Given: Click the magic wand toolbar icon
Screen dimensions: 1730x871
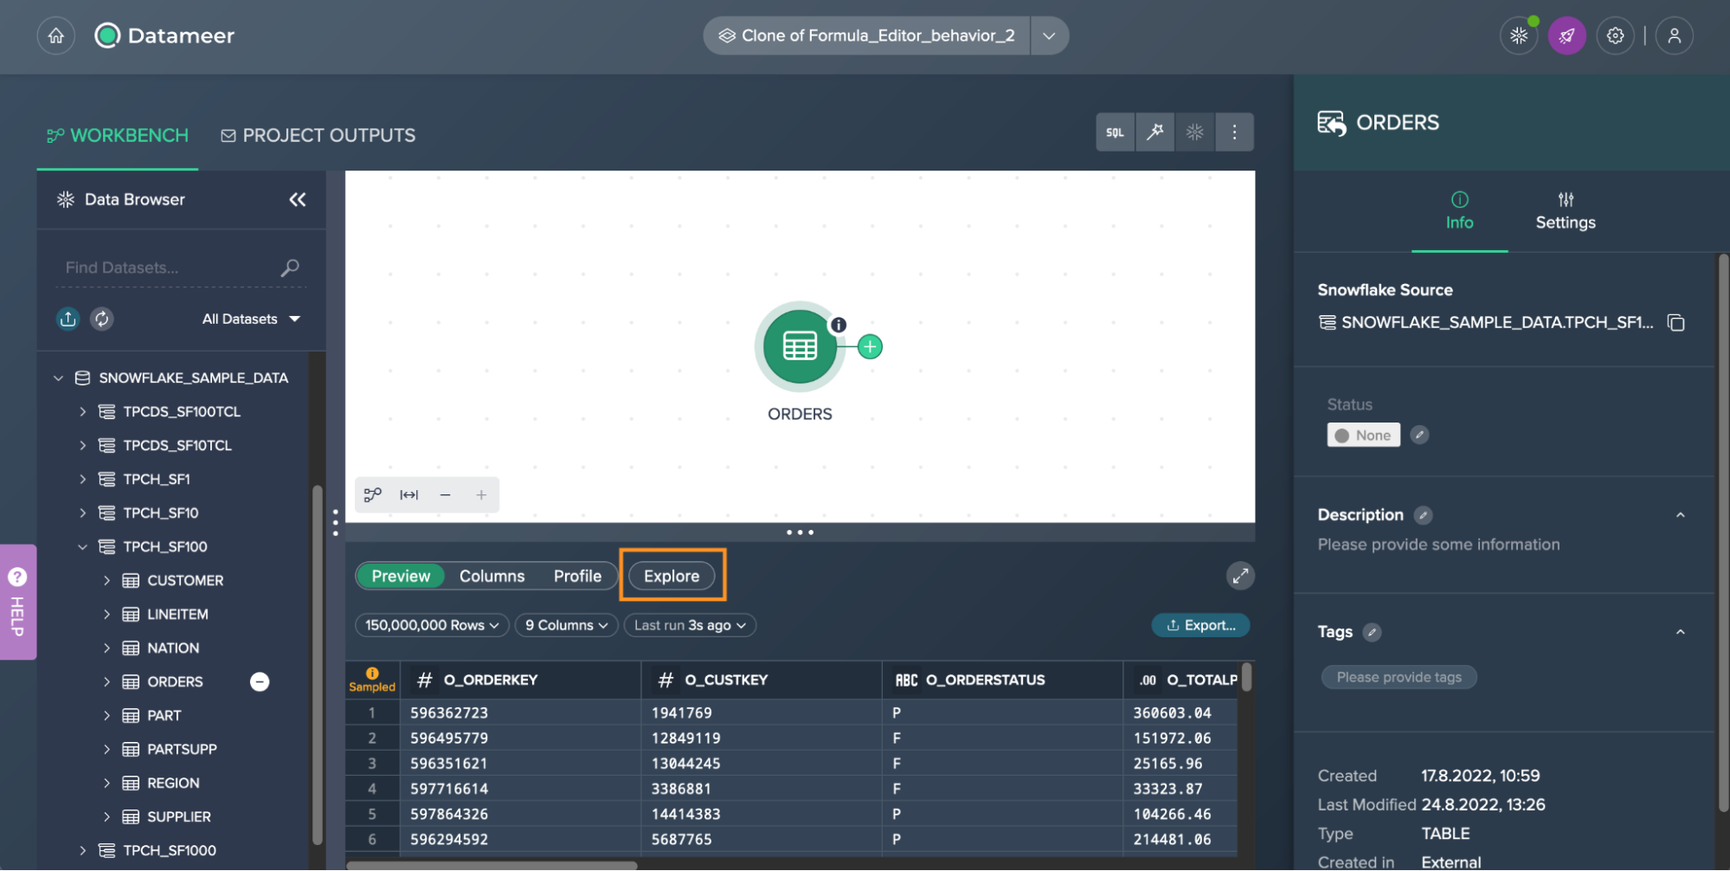Looking at the screenshot, I should pyautogui.click(x=1154, y=132).
